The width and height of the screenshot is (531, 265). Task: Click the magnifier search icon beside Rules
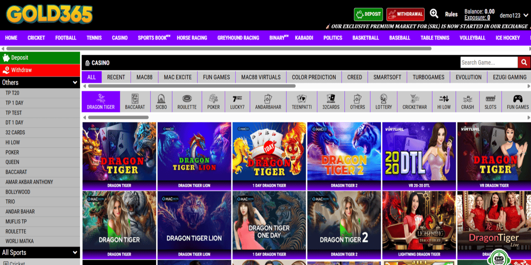[434, 14]
